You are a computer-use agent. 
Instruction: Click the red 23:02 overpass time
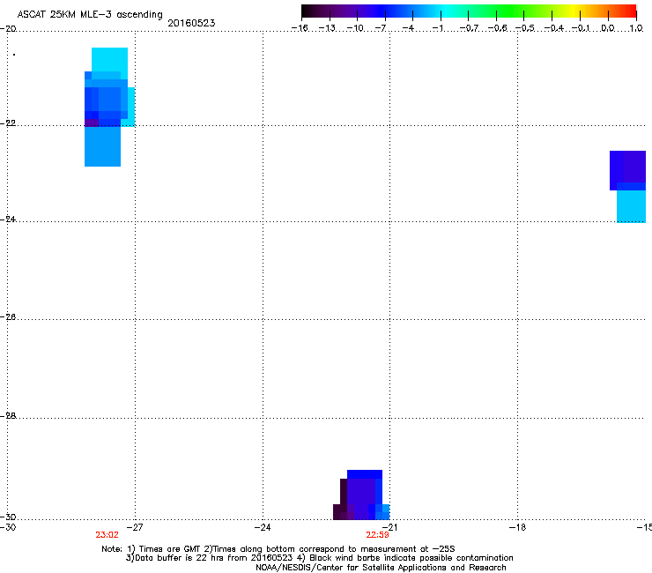pos(107,535)
